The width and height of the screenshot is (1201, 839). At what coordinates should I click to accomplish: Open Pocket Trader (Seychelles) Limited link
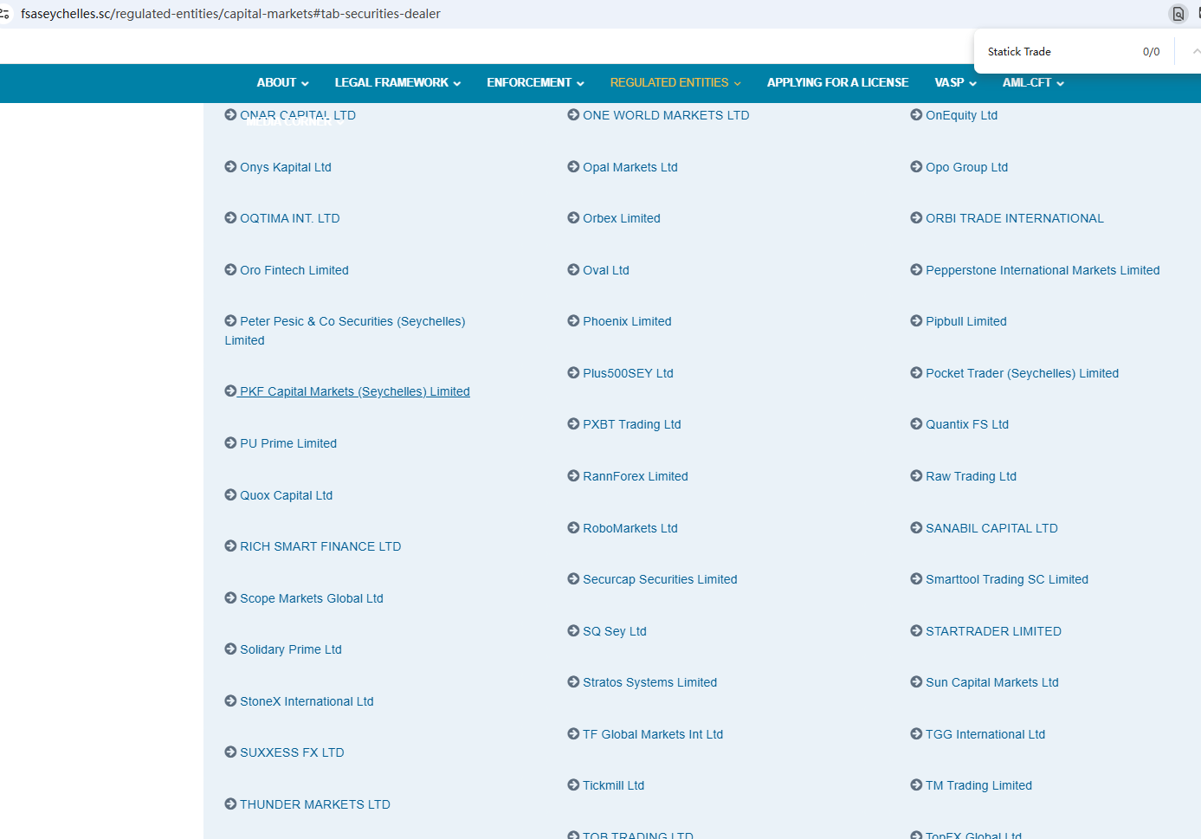(x=1022, y=373)
